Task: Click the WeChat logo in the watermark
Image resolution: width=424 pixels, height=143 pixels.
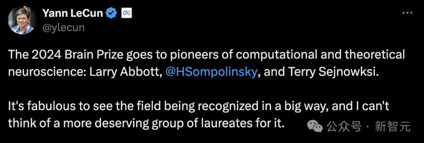Action: (x=316, y=126)
